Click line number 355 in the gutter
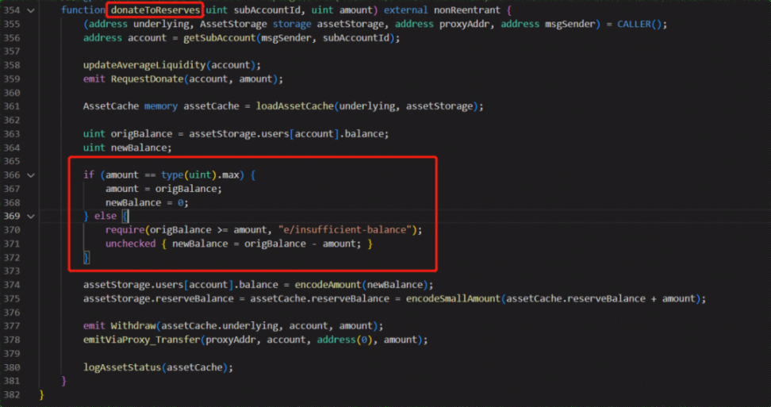Screen dimensions: 771x407 [12, 24]
